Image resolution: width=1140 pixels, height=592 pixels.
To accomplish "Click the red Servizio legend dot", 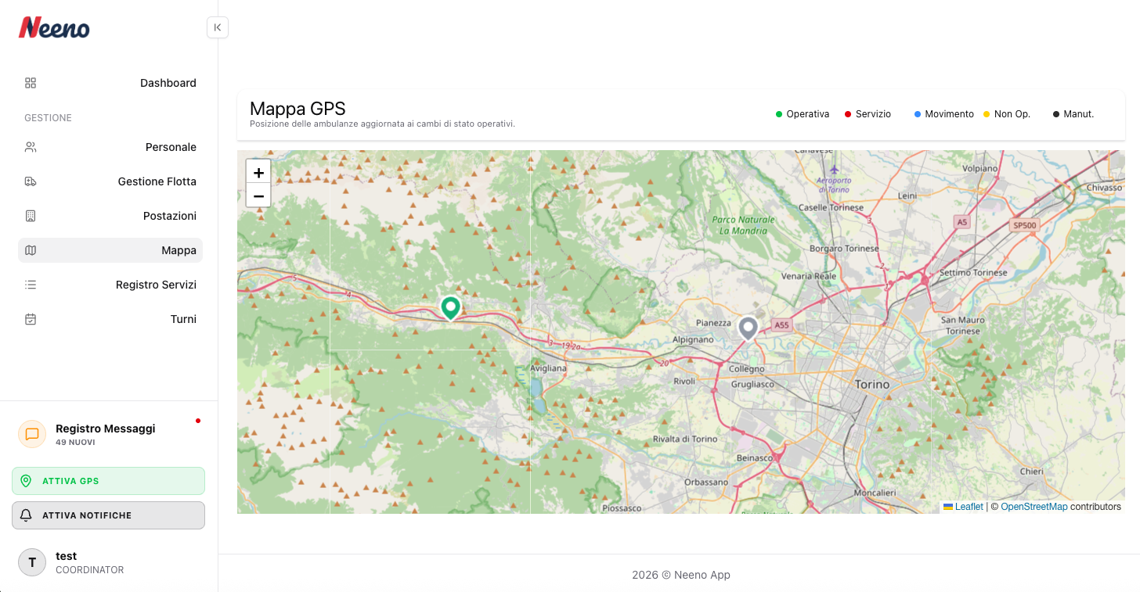I will pyautogui.click(x=848, y=114).
